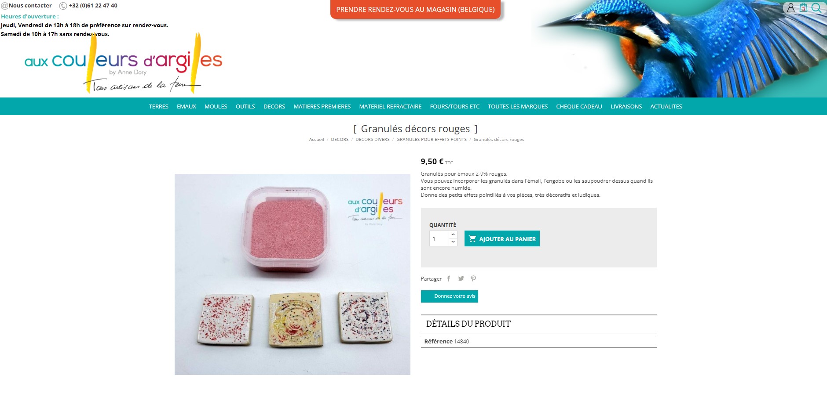This screenshot has width=827, height=397.
Task: Open the red granules product image
Action: pos(292,274)
